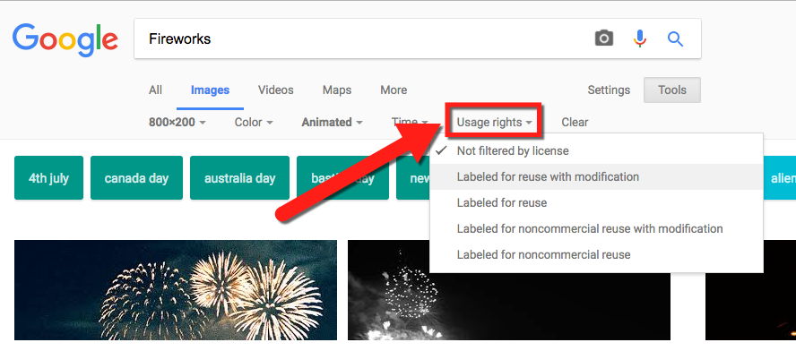This screenshot has height=351, width=796.
Task: Switch to the Maps tab
Action: click(x=336, y=90)
